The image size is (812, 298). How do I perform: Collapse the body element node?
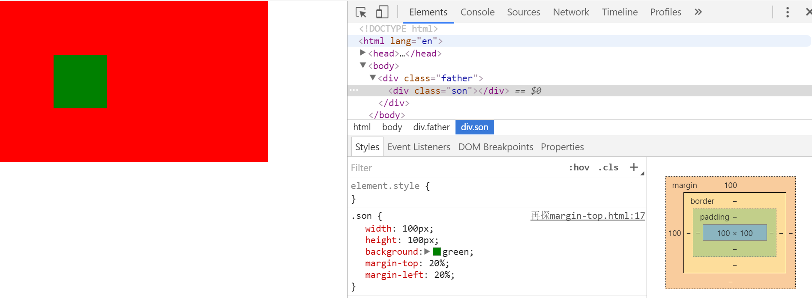363,65
